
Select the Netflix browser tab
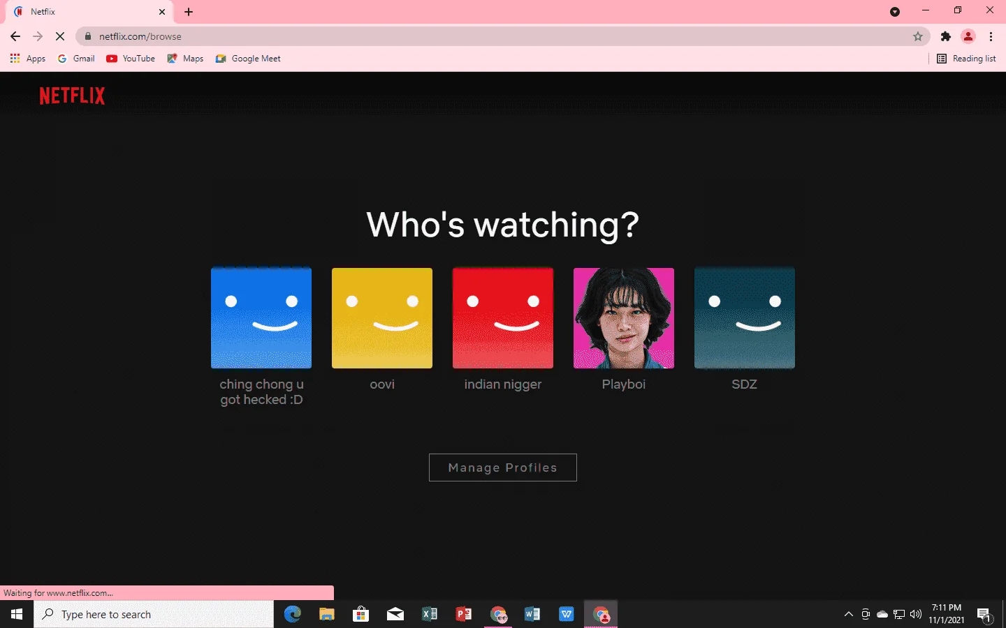(89, 12)
